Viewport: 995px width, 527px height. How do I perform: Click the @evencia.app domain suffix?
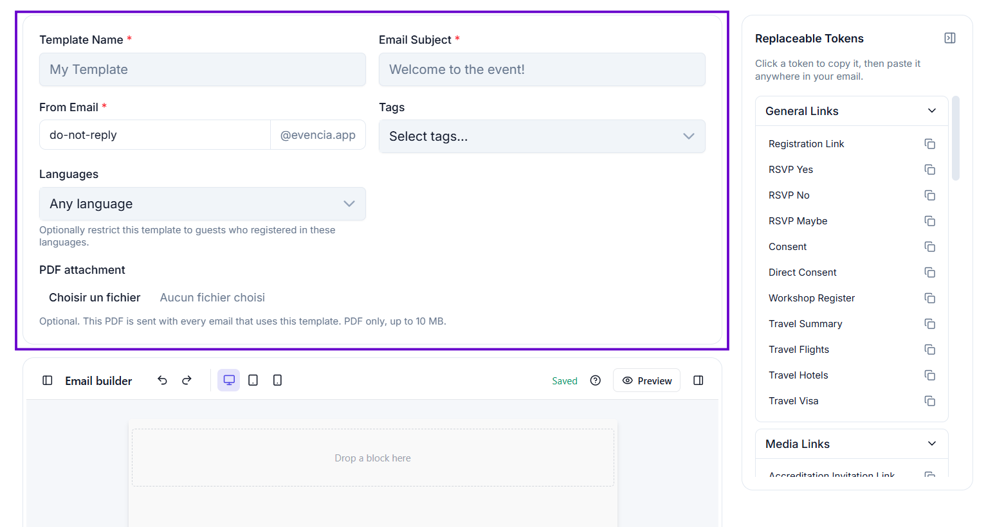[x=318, y=135]
